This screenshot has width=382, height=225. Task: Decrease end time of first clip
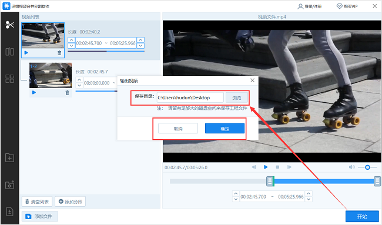[140, 46]
